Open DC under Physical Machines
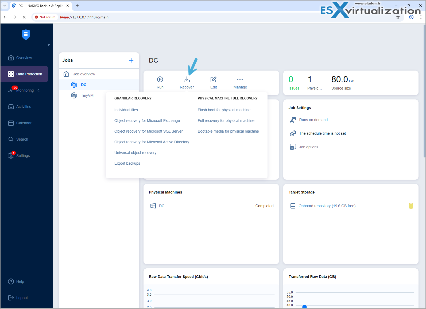Image resolution: width=426 pixels, height=309 pixels. point(162,206)
